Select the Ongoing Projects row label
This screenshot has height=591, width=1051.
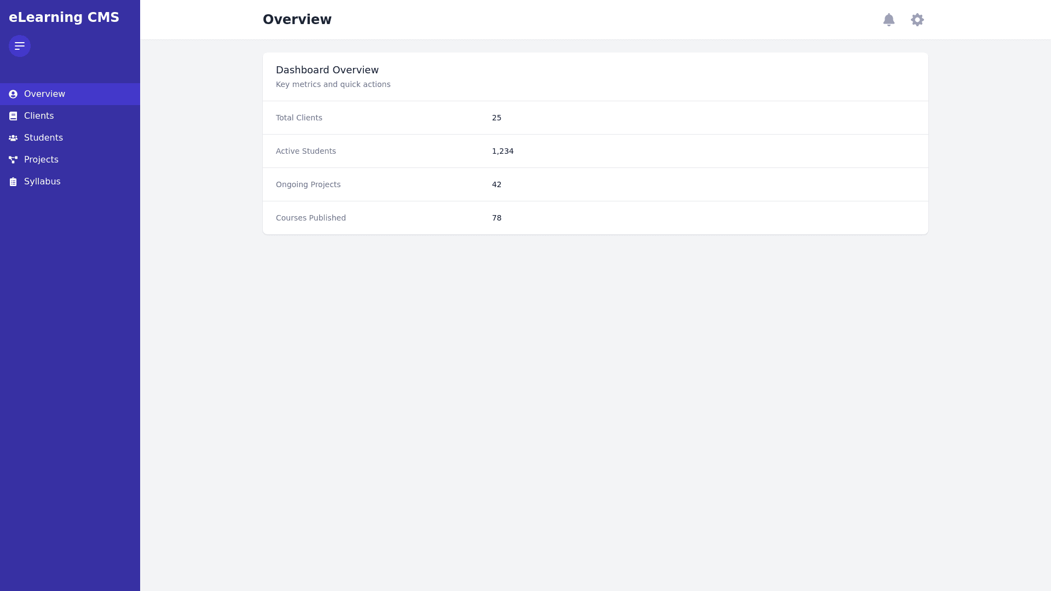point(308,184)
